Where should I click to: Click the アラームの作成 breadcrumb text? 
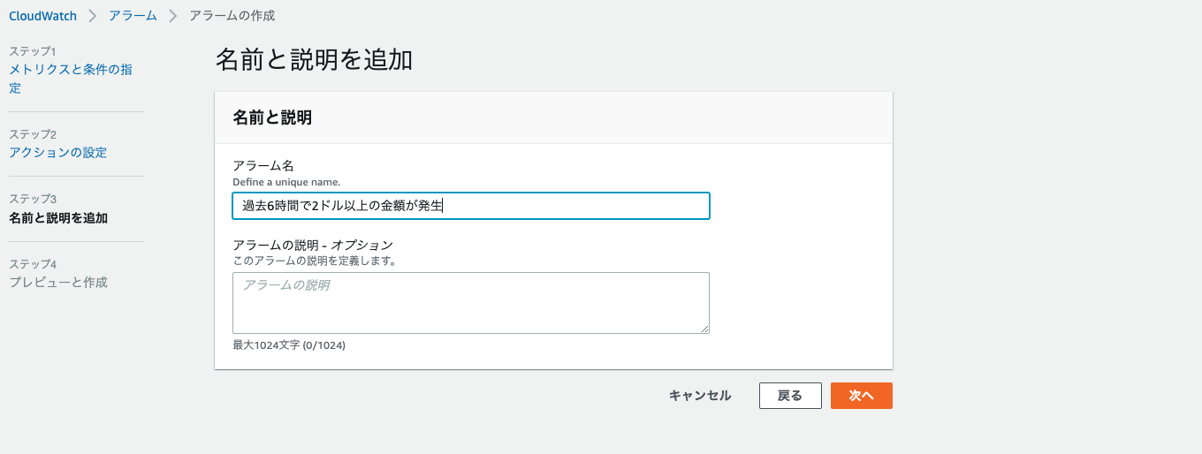click(x=232, y=16)
